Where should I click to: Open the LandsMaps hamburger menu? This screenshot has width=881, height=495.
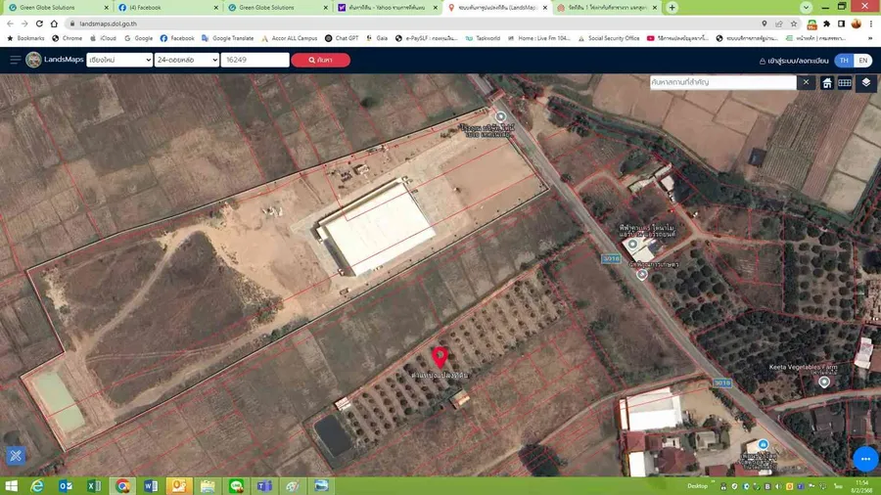pos(15,60)
